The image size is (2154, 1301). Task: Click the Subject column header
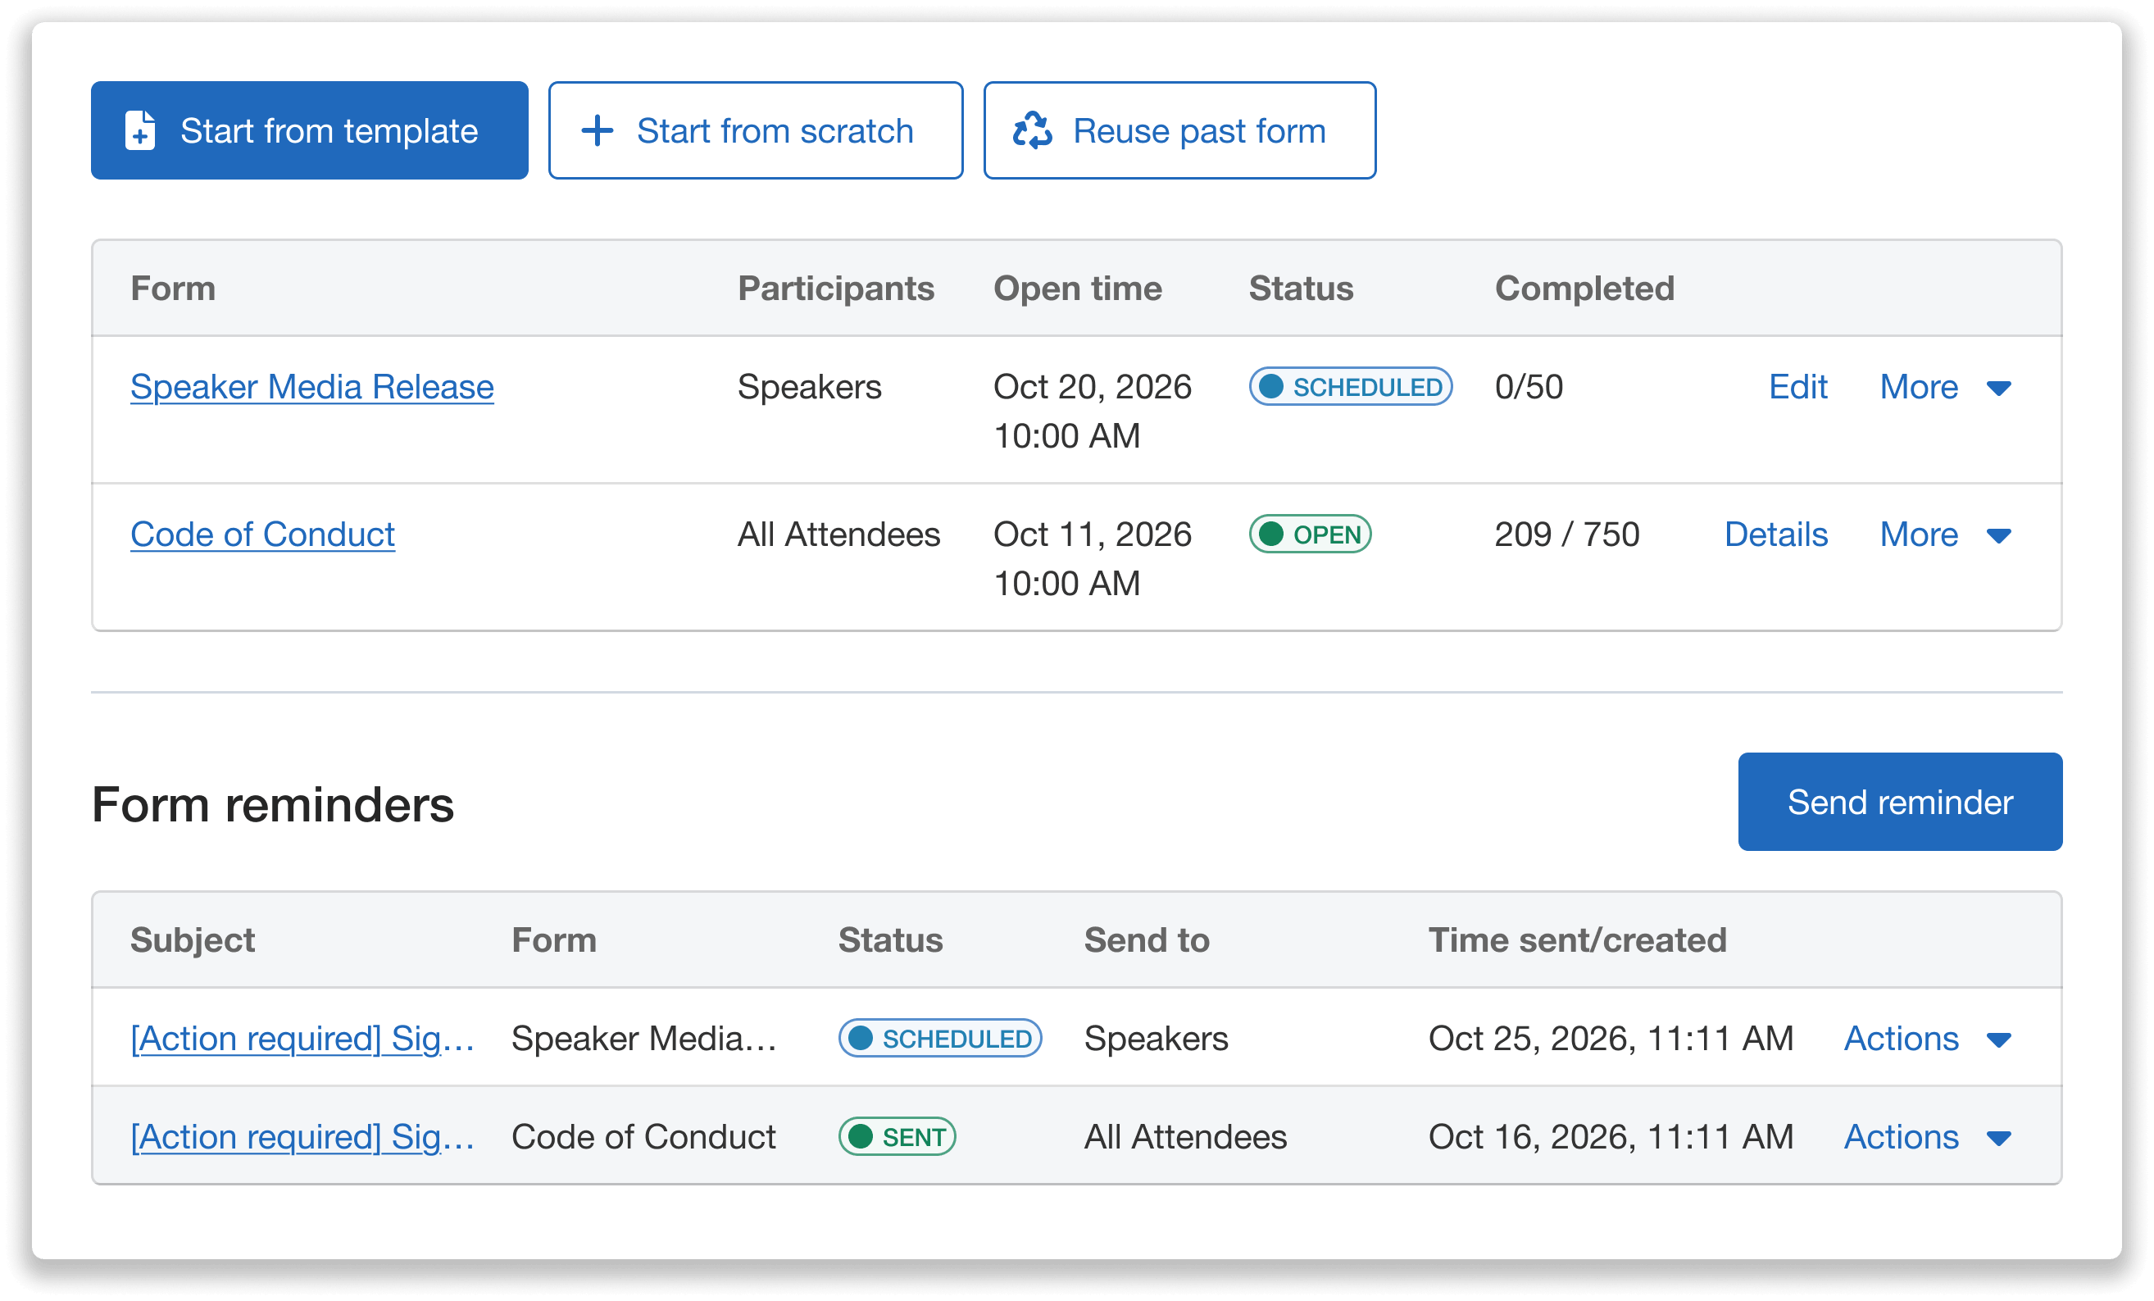[x=193, y=941]
